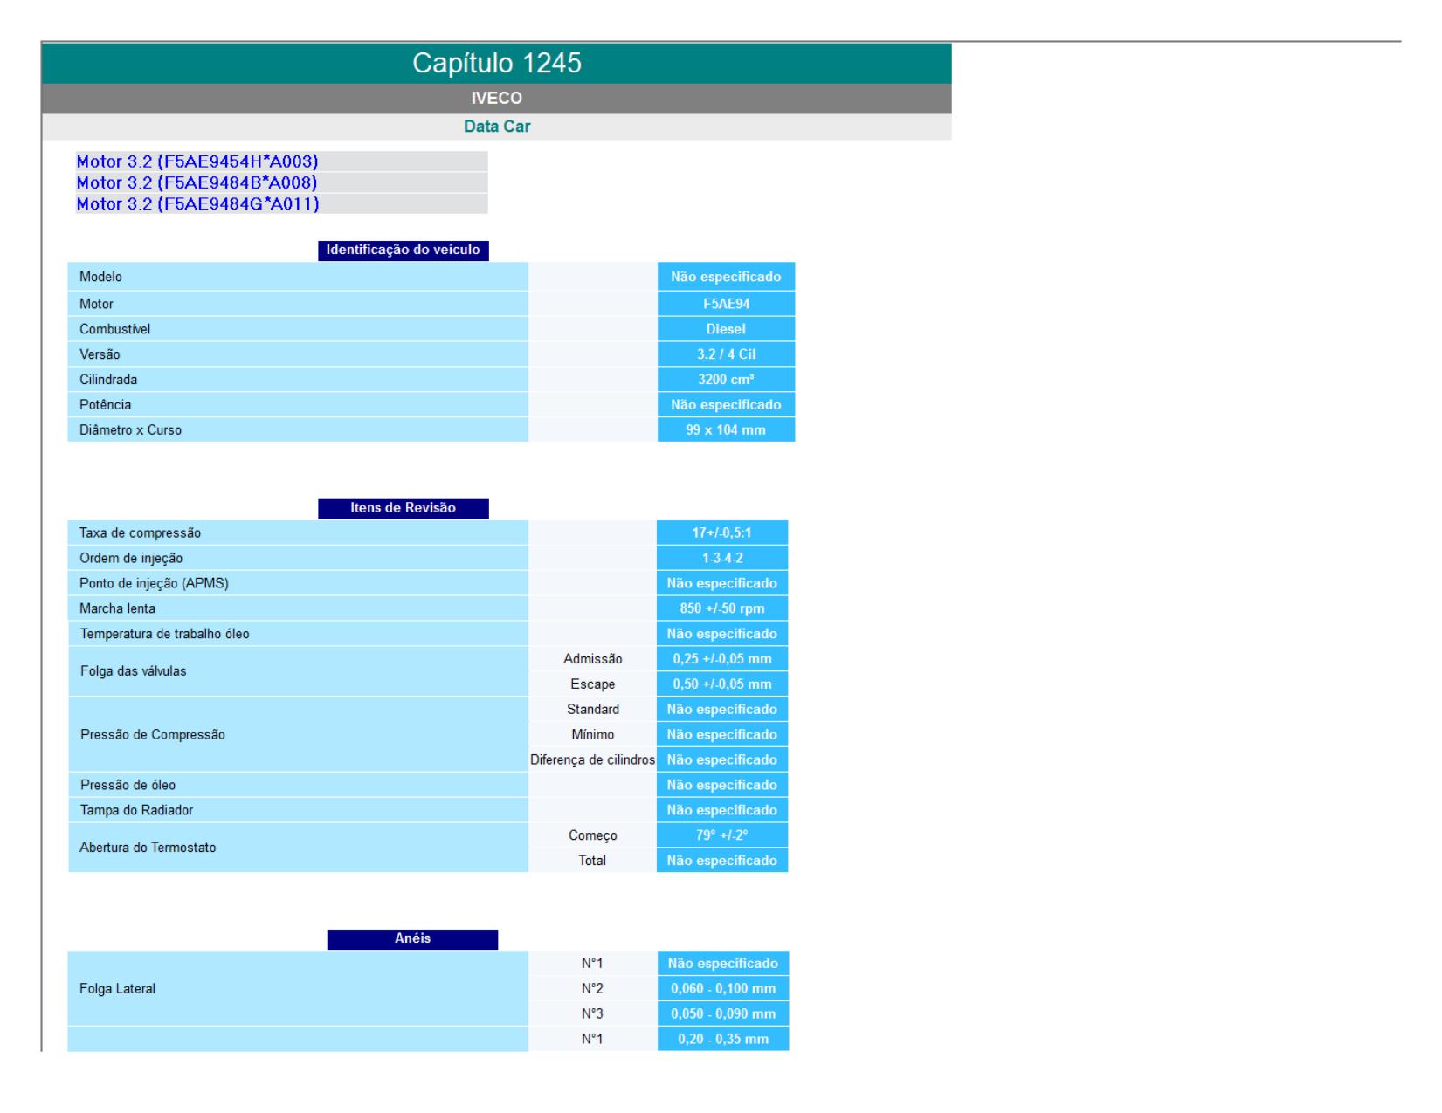Image resolution: width=1442 pixels, height=1113 pixels.
Task: Select the 'Total' thermostat sub-label
Action: (592, 861)
